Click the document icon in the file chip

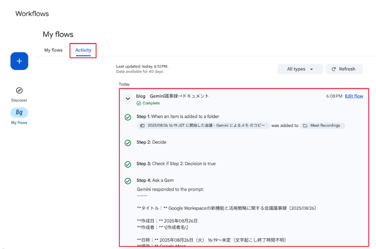click(x=142, y=125)
